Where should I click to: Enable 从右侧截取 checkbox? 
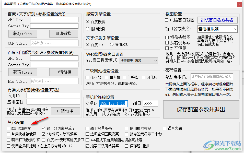click(x=167, y=43)
